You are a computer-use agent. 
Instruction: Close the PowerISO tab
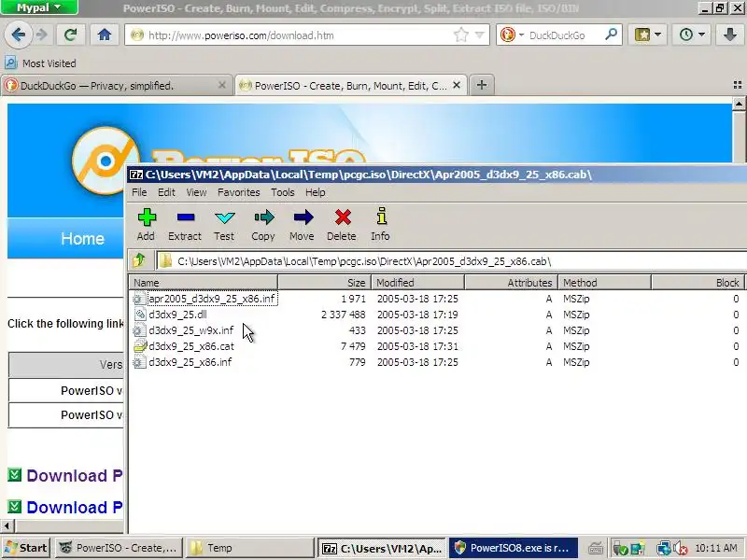point(457,85)
